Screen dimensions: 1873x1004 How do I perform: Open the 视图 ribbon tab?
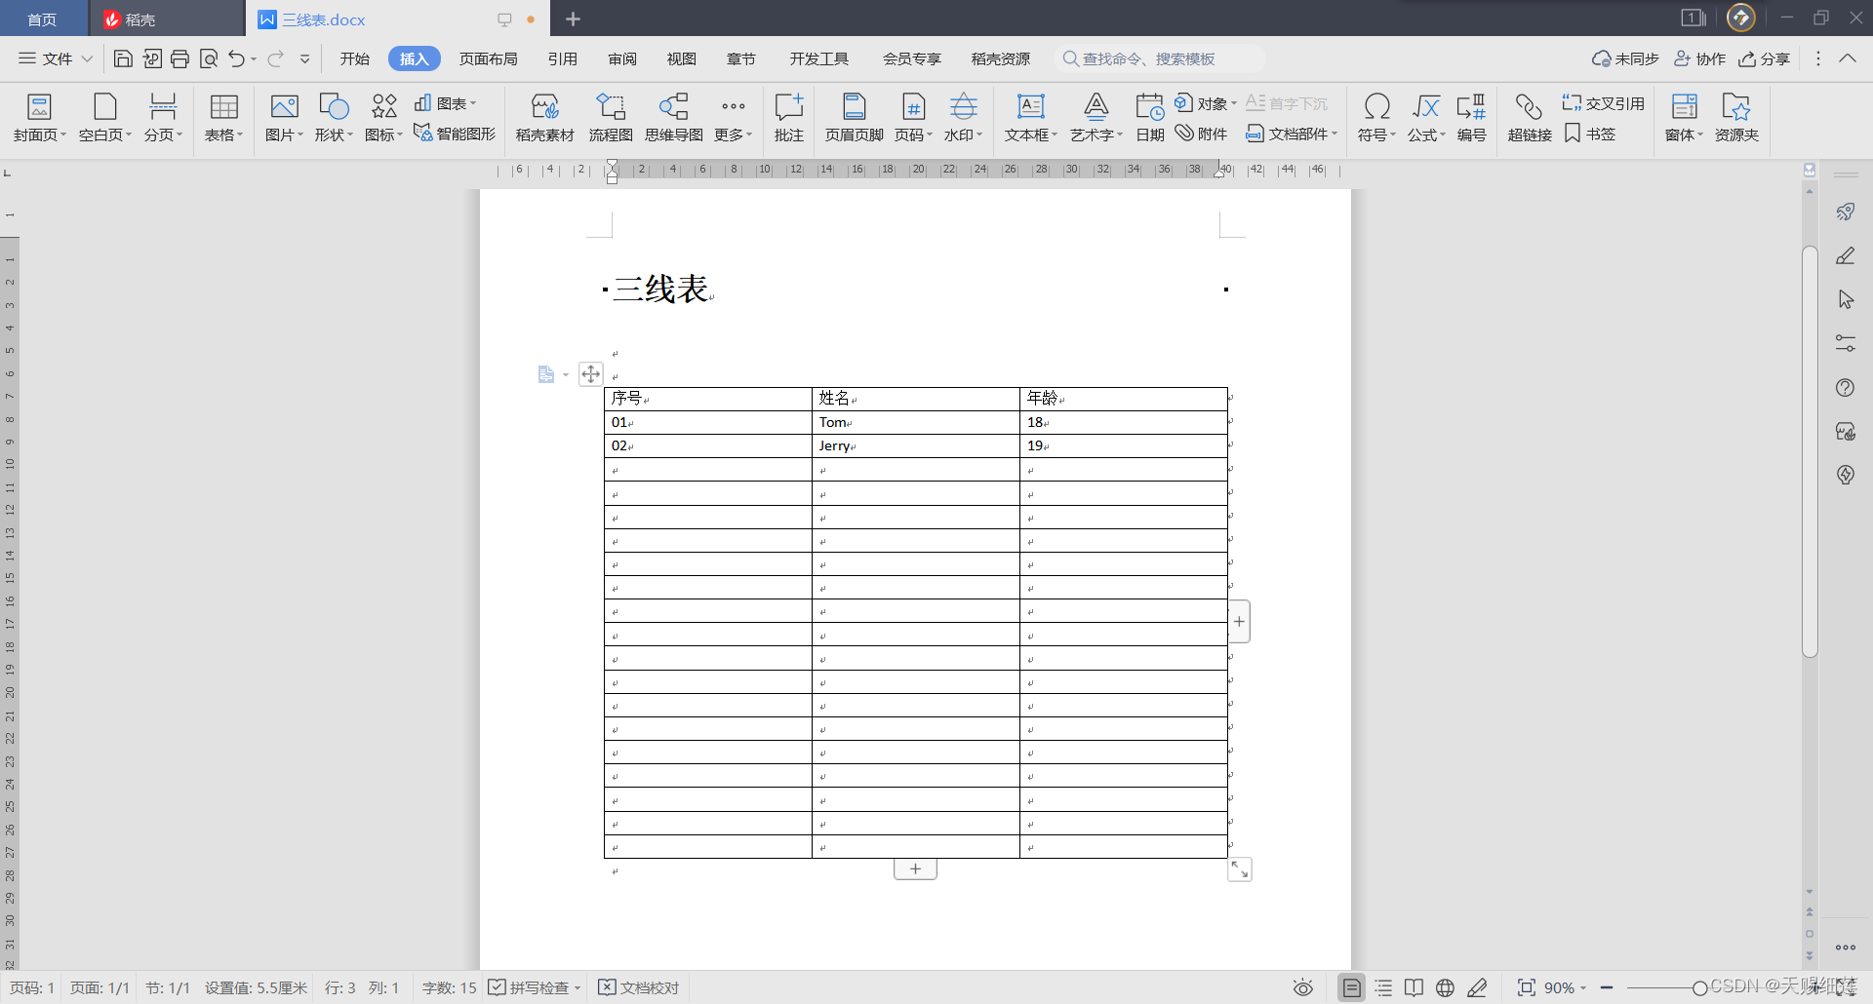click(x=682, y=58)
